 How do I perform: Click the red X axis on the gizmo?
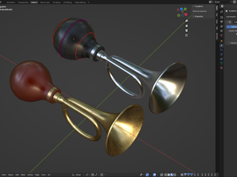[x=186, y=14]
